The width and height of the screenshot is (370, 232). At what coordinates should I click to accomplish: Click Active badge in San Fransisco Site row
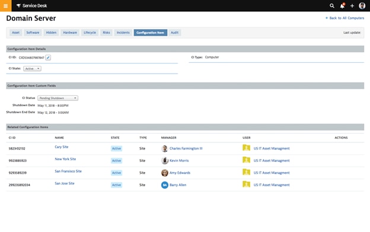pos(116,173)
